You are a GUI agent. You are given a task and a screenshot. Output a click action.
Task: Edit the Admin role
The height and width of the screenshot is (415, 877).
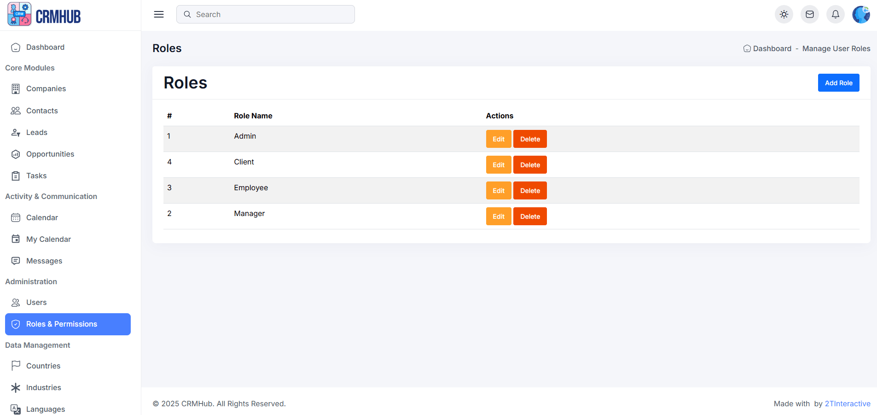pos(498,139)
